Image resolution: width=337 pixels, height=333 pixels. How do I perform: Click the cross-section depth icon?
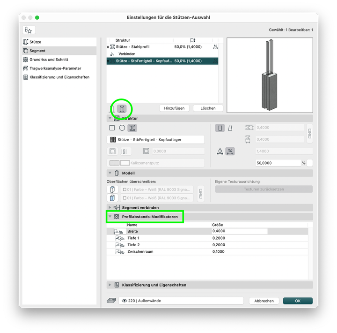click(x=248, y=139)
